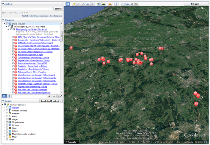
Task: Click the Print toolbar icon
Action: pyautogui.click(x=127, y=4)
